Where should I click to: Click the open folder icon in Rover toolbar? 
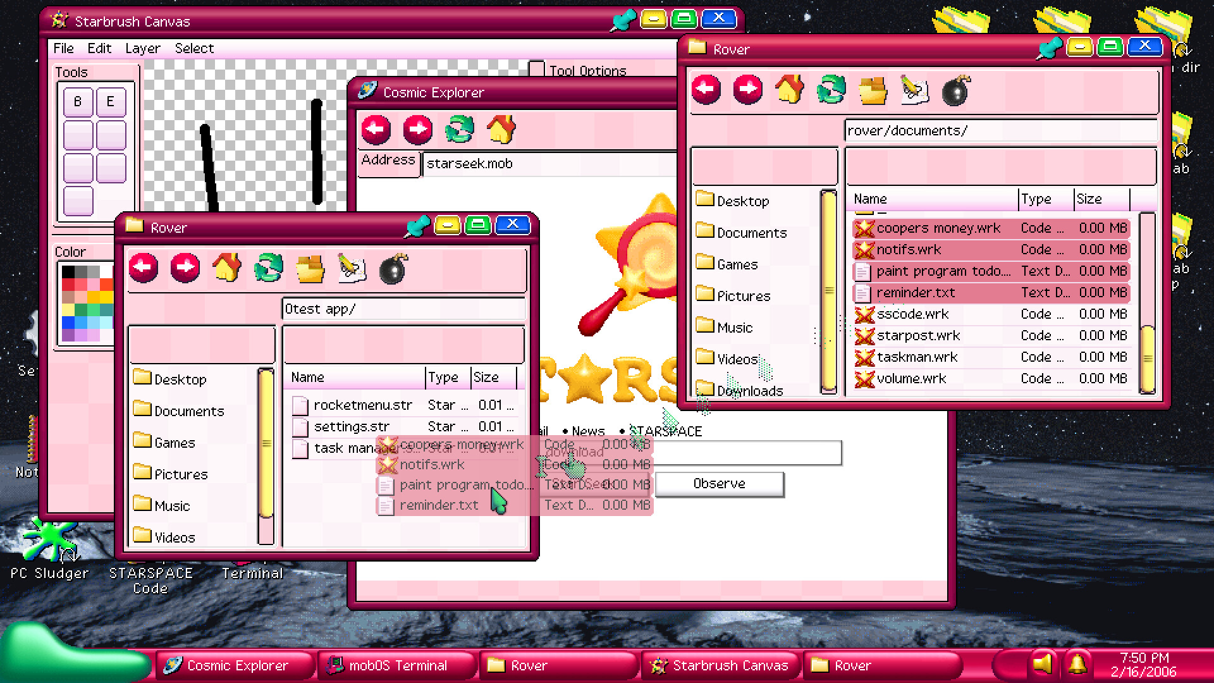pyautogui.click(x=308, y=268)
